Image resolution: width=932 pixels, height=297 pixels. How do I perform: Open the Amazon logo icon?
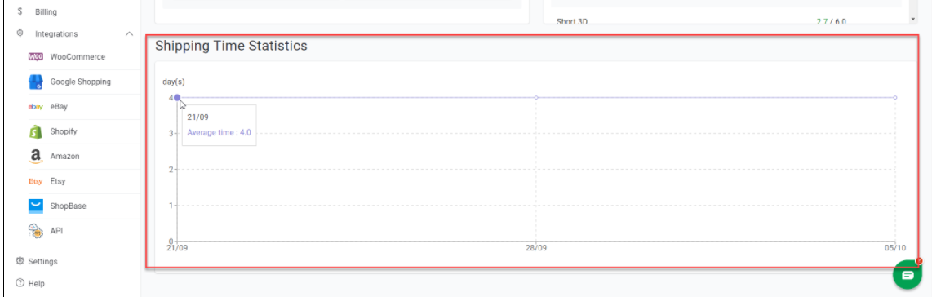36,156
